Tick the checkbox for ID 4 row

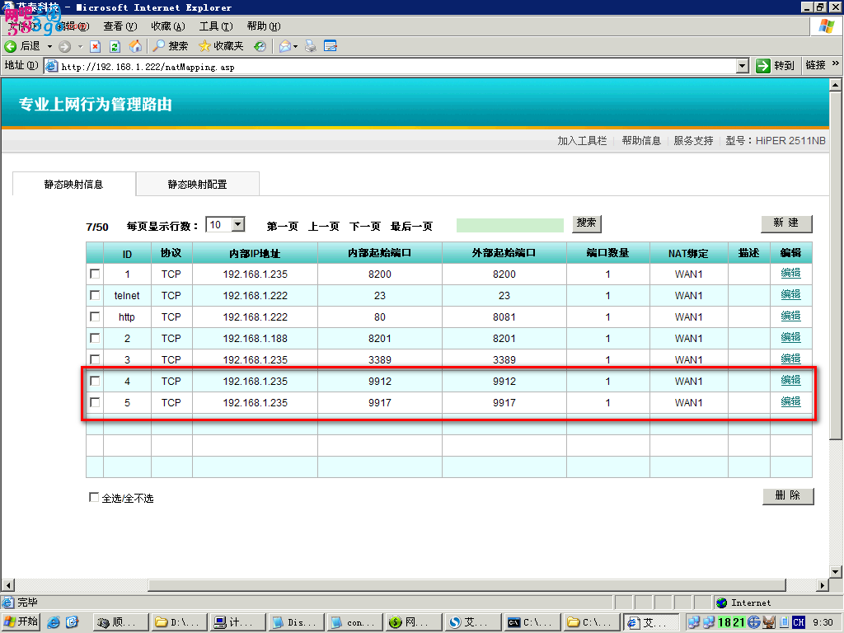pyautogui.click(x=95, y=381)
